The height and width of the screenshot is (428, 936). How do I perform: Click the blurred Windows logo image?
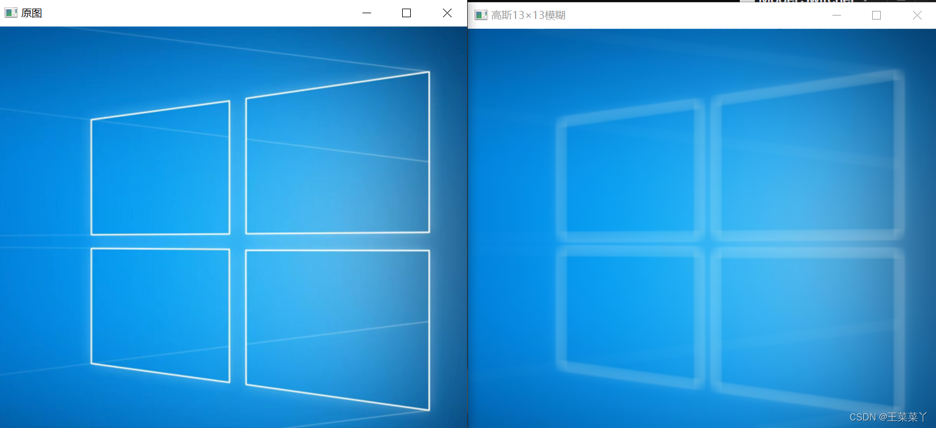point(702,228)
